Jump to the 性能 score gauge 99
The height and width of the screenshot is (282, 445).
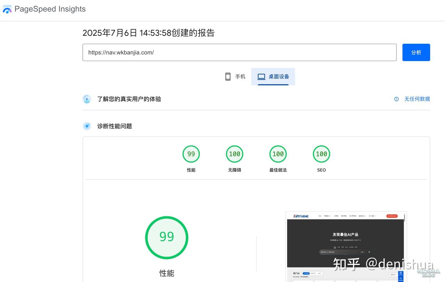(191, 154)
